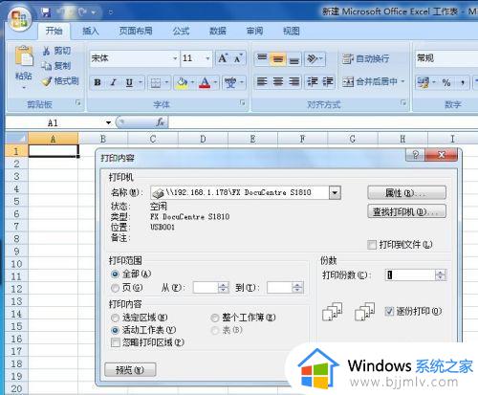This screenshot has width=478, height=395.
Task: Click the 预览 (Preview) button
Action: point(130,370)
